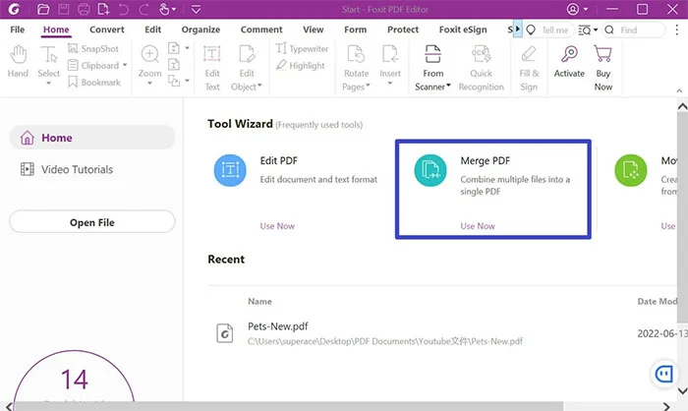Image resolution: width=688 pixels, height=411 pixels.
Task: Open the Organize ribbon tab
Action: [x=201, y=30]
